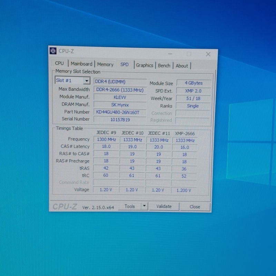Open the Memory tab

coord(105,65)
